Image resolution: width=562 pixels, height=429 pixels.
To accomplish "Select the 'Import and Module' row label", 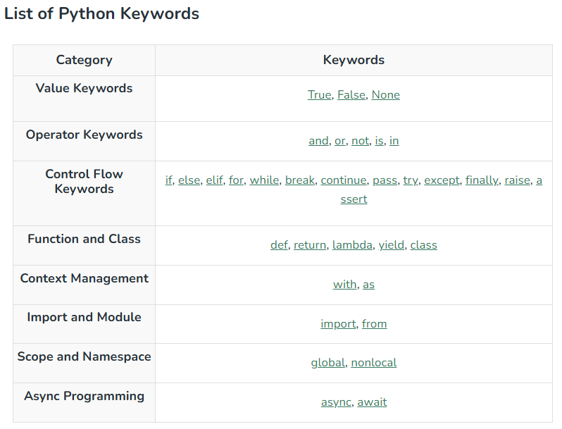I will coord(85,317).
